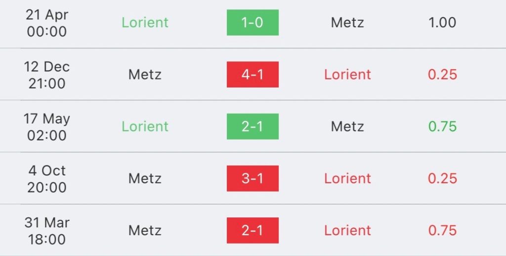Select the red 2-1 score badge
This screenshot has width=506, height=256.
tap(253, 230)
